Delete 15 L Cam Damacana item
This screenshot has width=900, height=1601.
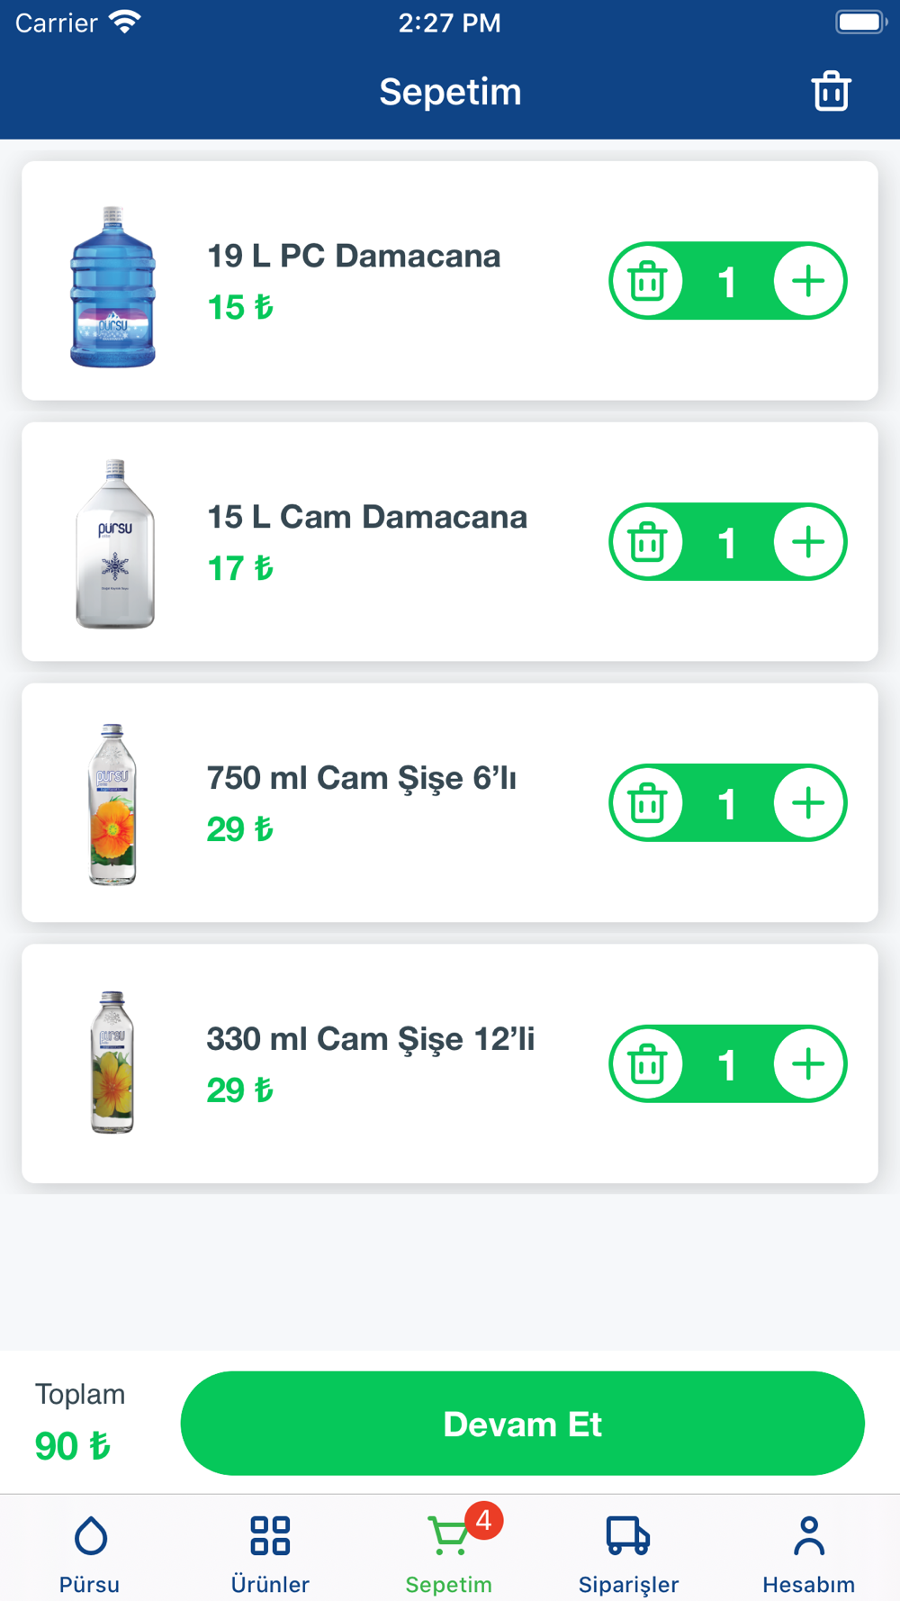point(647,542)
